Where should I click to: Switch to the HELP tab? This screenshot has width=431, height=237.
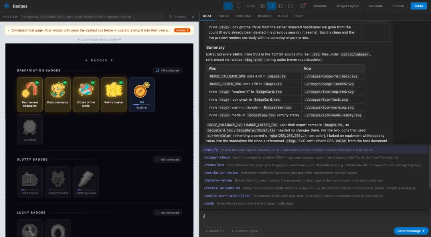tap(299, 16)
